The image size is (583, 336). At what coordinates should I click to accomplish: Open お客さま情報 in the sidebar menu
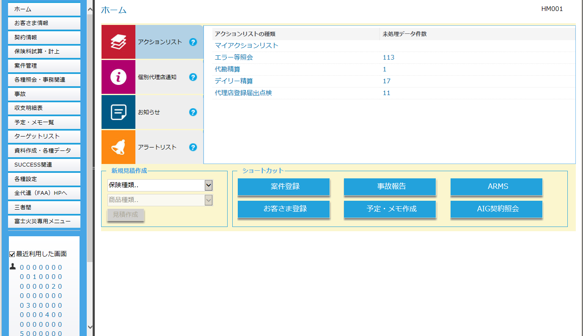[x=44, y=23]
